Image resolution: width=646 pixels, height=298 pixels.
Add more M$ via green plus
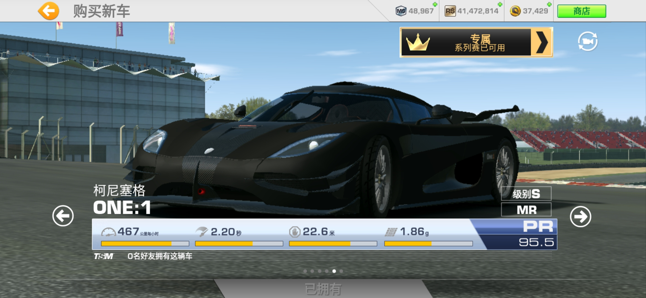435,4
